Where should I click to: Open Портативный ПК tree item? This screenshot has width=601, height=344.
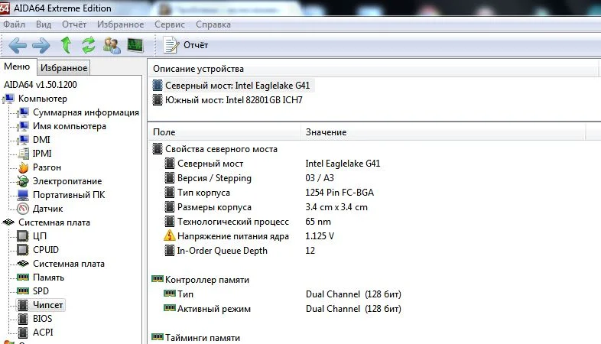coord(69,195)
